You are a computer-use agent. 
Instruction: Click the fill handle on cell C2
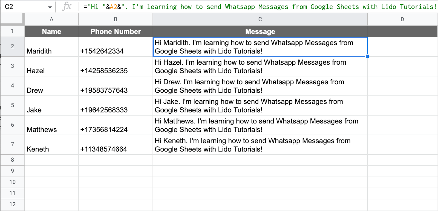[x=367, y=56]
